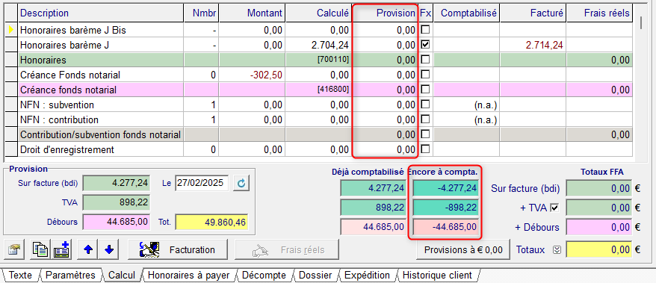The width and height of the screenshot is (656, 283).
Task: Toggle the Fx checkbox for NFN : contribution
Action: (x=425, y=119)
